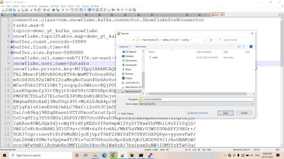Sort by Date modified column header
This screenshot has height=159, width=284.
(204, 52)
